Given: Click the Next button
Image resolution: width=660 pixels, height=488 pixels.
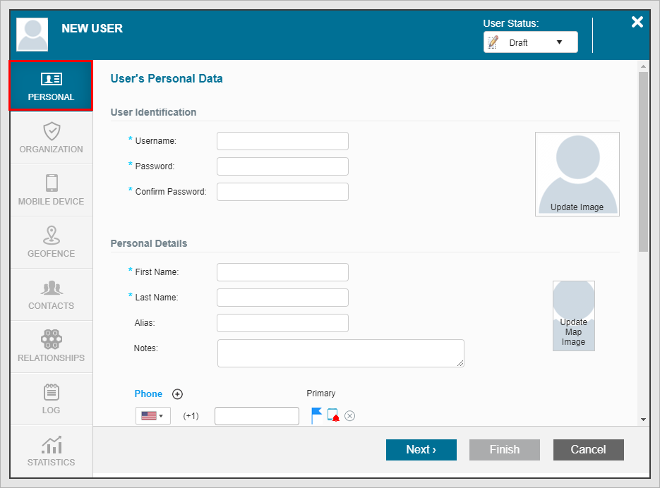Looking at the screenshot, I should pos(421,450).
